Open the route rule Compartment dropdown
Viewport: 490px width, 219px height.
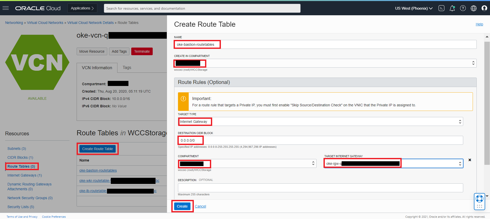click(x=247, y=163)
